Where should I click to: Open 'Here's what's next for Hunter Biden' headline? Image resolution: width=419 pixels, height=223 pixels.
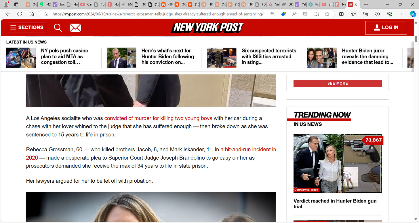pyautogui.click(x=168, y=56)
